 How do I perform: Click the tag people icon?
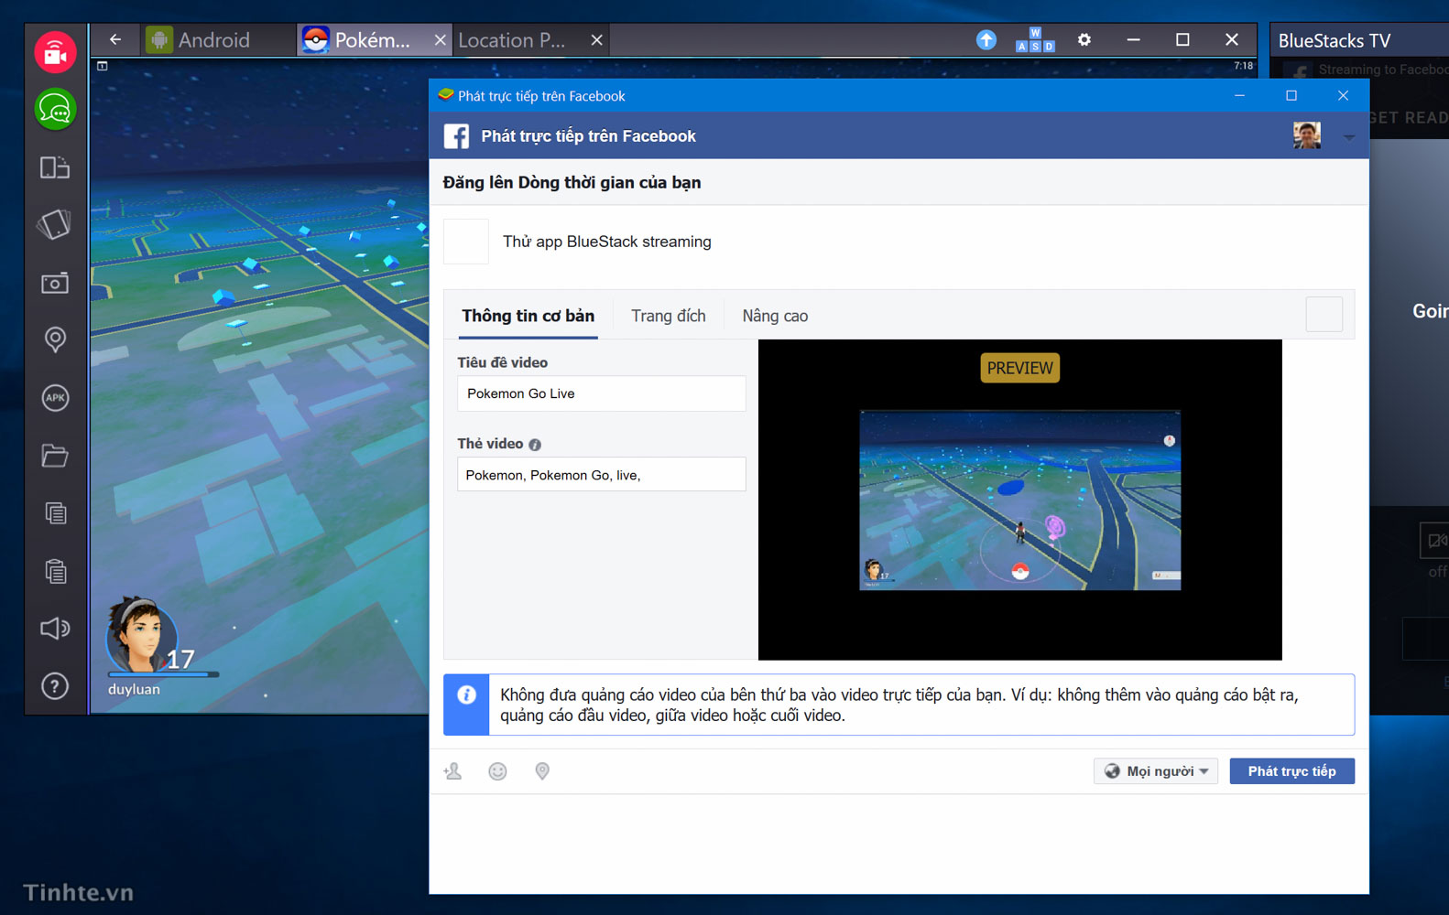[x=452, y=771]
